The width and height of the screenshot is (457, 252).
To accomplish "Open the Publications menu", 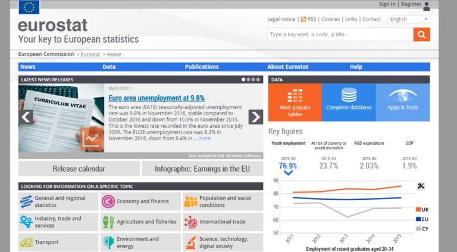I will coord(202,67).
